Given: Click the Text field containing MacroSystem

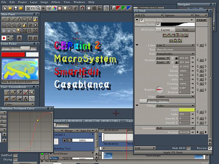Looking at the screenshot, I should [x=175, y=50].
